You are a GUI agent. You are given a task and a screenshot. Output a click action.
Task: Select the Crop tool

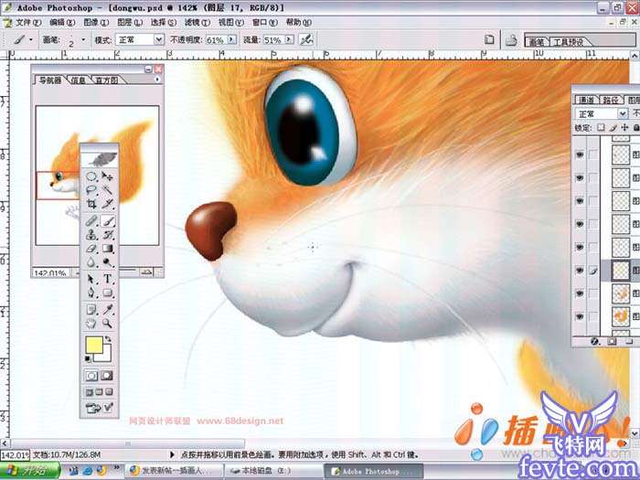(x=91, y=203)
